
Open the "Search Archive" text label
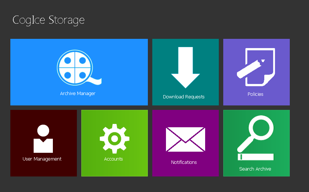(x=255, y=169)
